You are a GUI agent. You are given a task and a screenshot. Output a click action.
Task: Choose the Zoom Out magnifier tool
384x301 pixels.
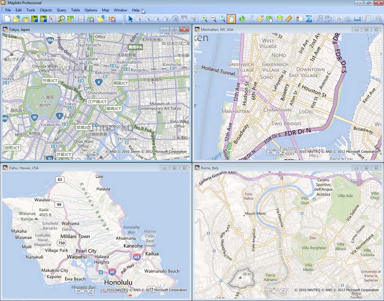pyautogui.click(x=213, y=19)
